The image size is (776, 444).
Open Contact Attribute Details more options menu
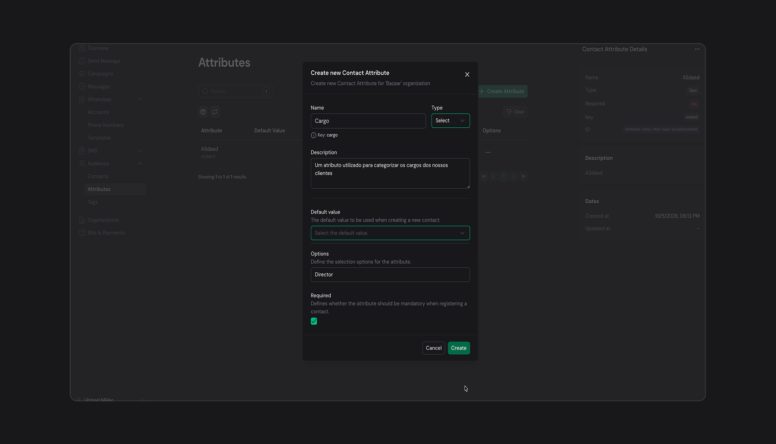point(697,49)
